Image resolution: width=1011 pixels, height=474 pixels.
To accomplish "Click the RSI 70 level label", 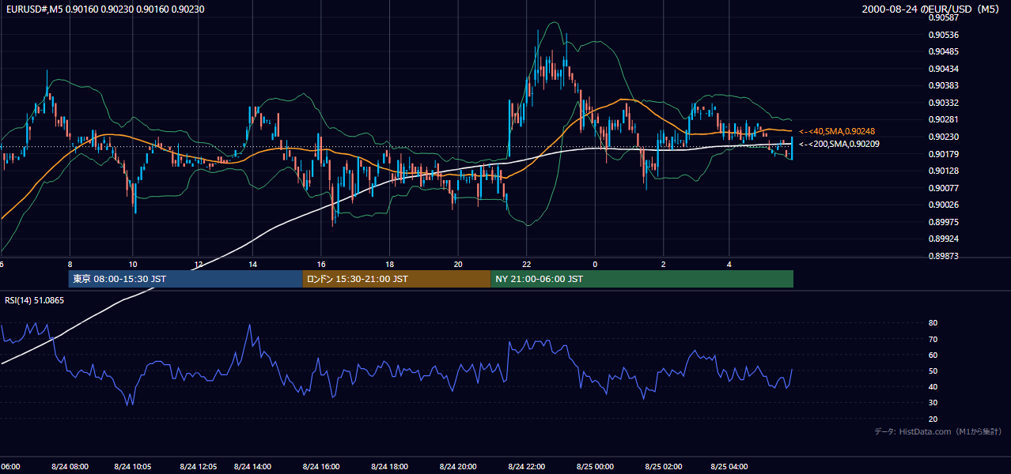I will click(933, 339).
